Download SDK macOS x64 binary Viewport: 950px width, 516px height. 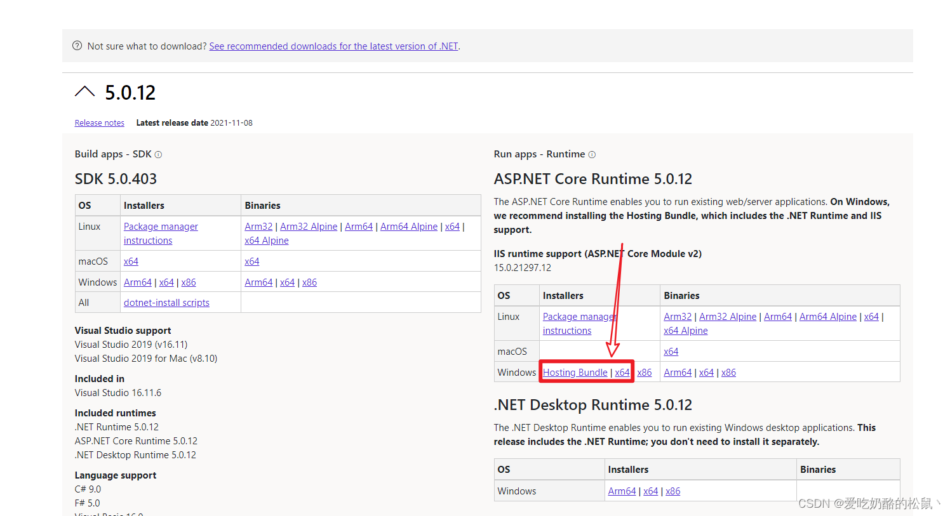pyautogui.click(x=252, y=261)
